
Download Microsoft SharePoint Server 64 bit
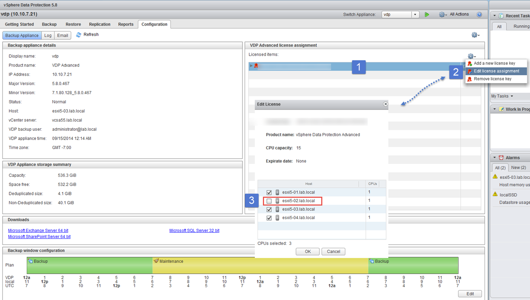pos(39,237)
